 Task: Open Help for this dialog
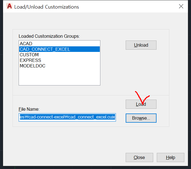pyautogui.click(x=170, y=157)
